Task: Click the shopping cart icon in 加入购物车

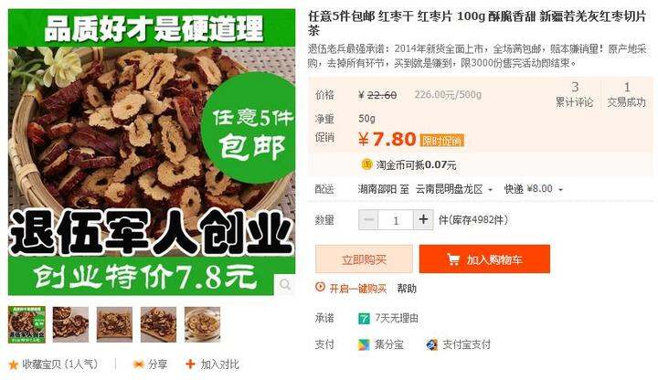Action: click(453, 259)
